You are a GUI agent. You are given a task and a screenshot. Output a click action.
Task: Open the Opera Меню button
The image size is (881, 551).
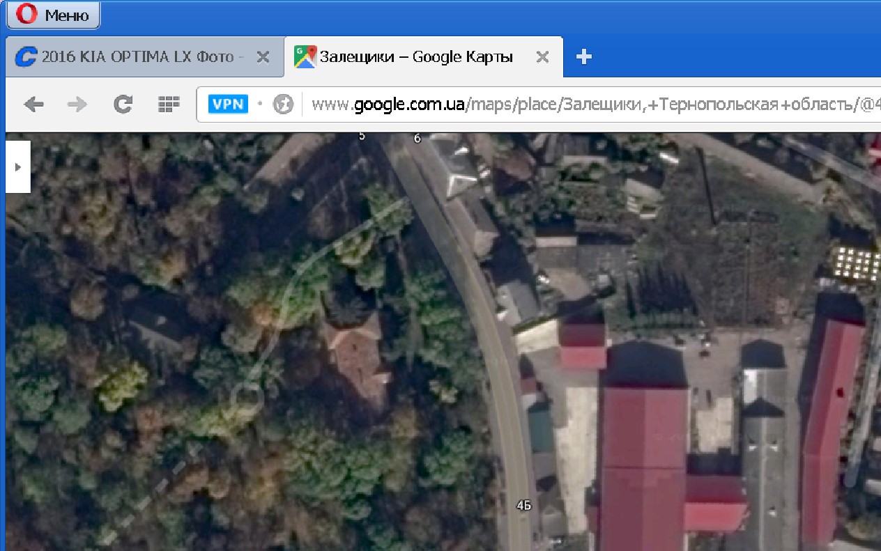(54, 15)
